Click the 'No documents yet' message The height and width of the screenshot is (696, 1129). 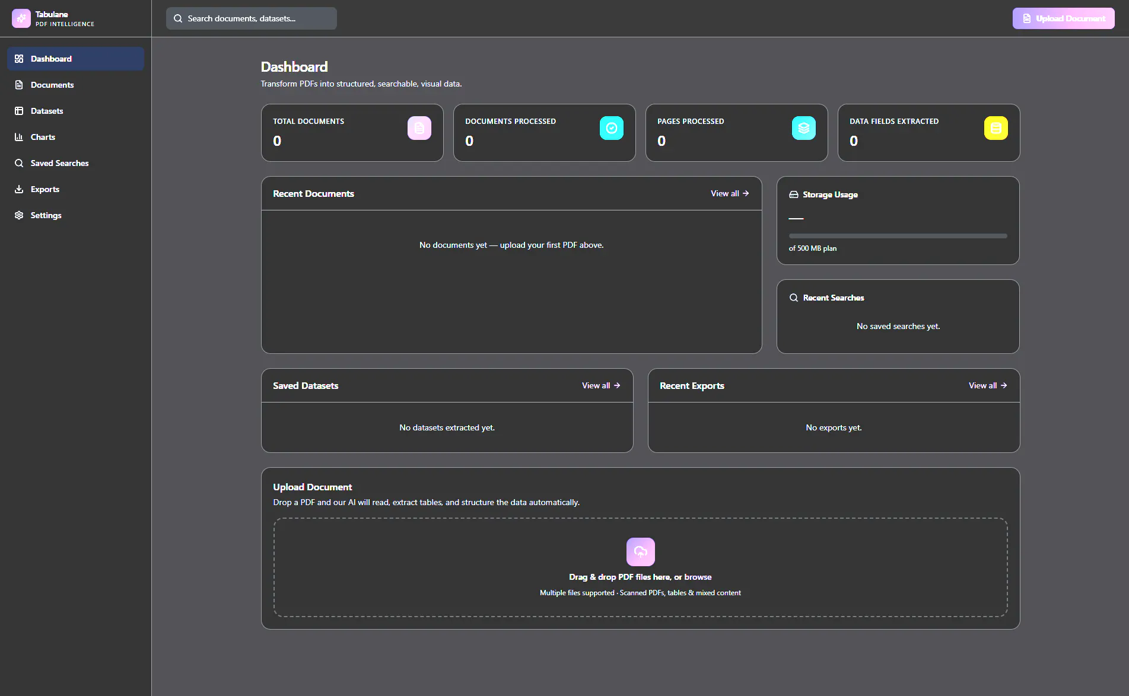511,245
